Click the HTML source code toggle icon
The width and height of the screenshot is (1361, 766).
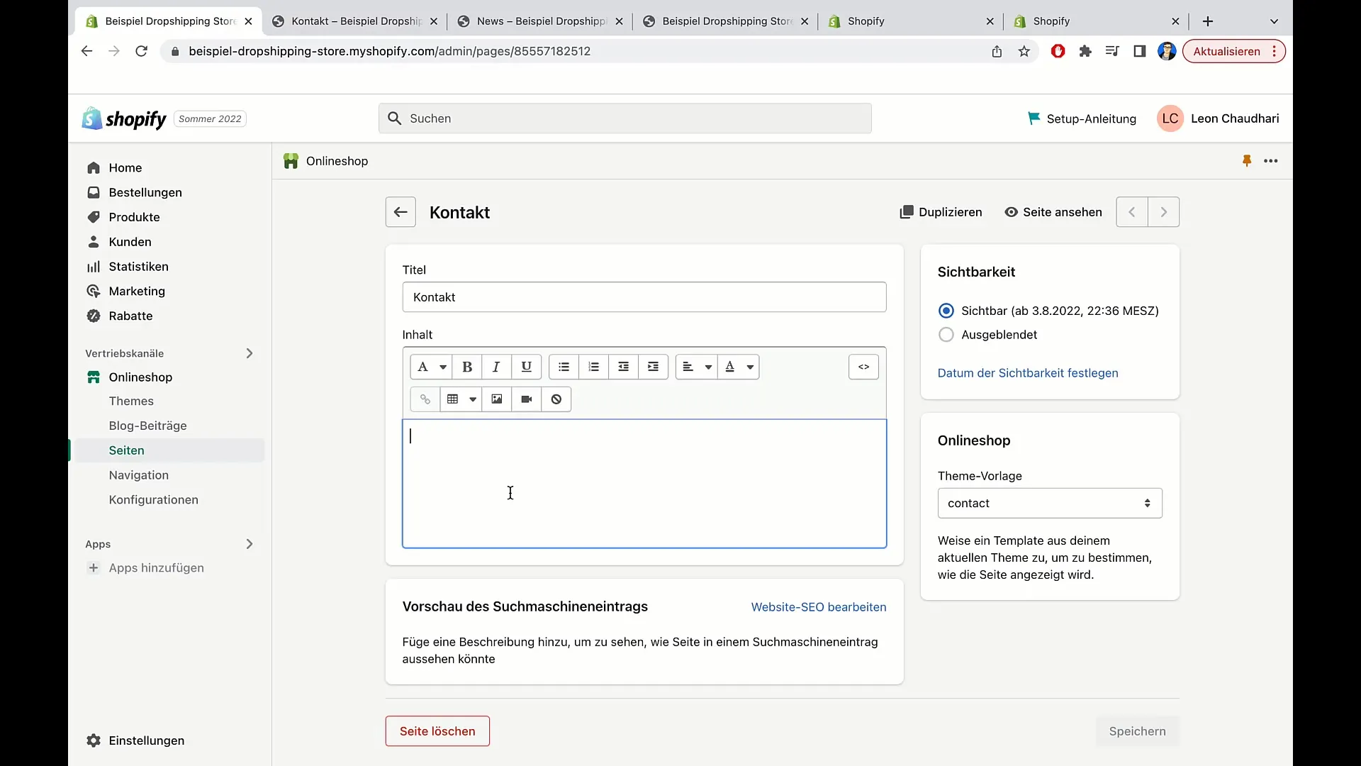863,367
